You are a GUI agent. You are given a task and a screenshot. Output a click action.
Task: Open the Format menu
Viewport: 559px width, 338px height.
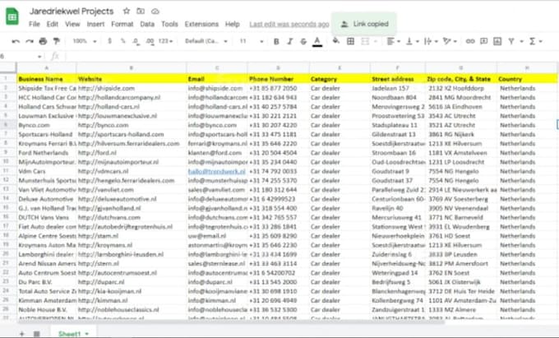[122, 24]
